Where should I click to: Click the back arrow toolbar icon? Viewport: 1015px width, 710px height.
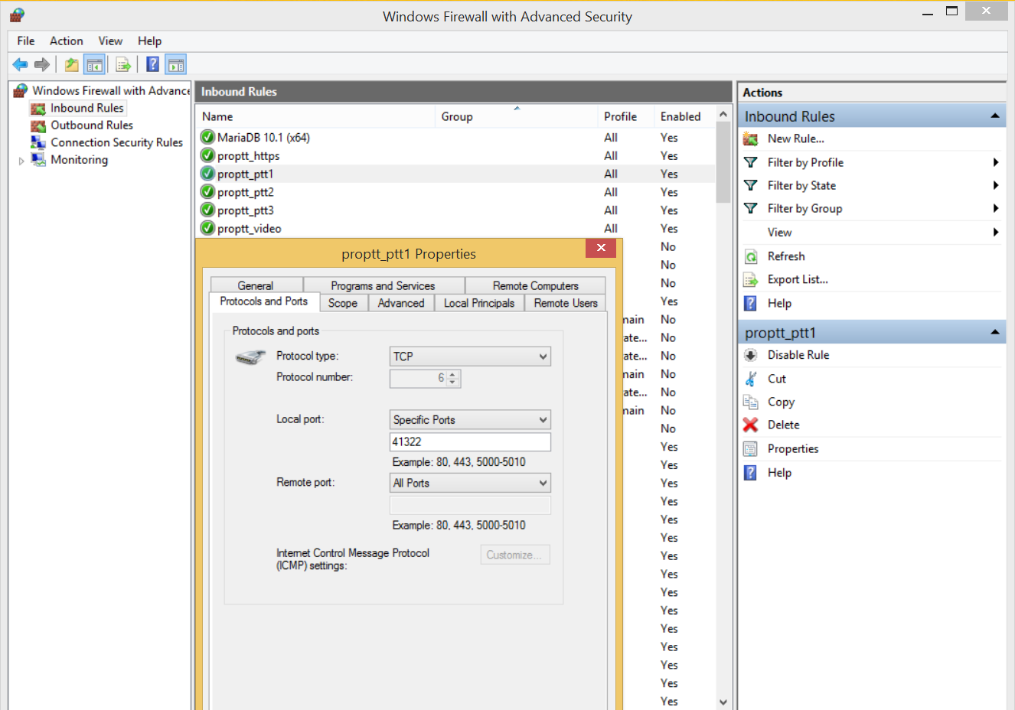[x=20, y=65]
